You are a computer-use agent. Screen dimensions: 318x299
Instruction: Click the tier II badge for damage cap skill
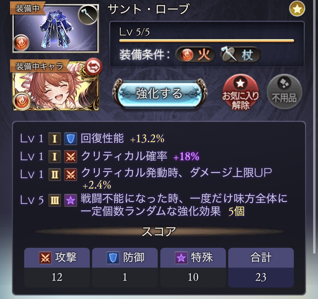point(55,174)
